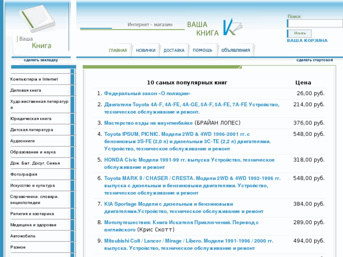Open the Автомобиль category
This screenshot has width=343, height=257.
tap(23, 236)
